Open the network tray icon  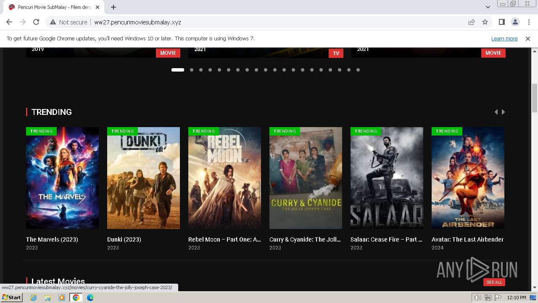click(488, 298)
